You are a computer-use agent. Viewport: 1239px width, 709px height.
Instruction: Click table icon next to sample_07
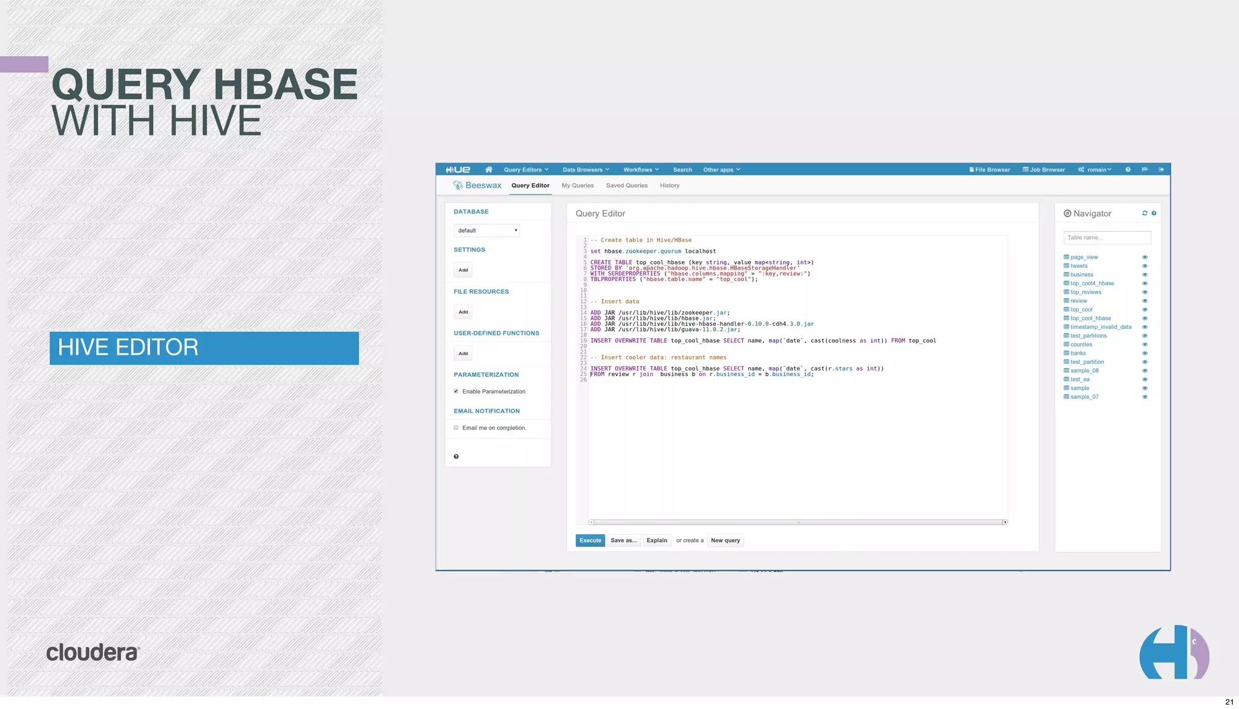click(x=1067, y=397)
